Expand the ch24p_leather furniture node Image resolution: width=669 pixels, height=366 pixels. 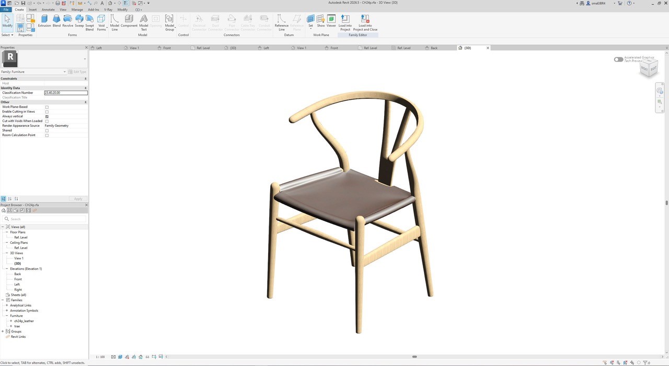11,321
